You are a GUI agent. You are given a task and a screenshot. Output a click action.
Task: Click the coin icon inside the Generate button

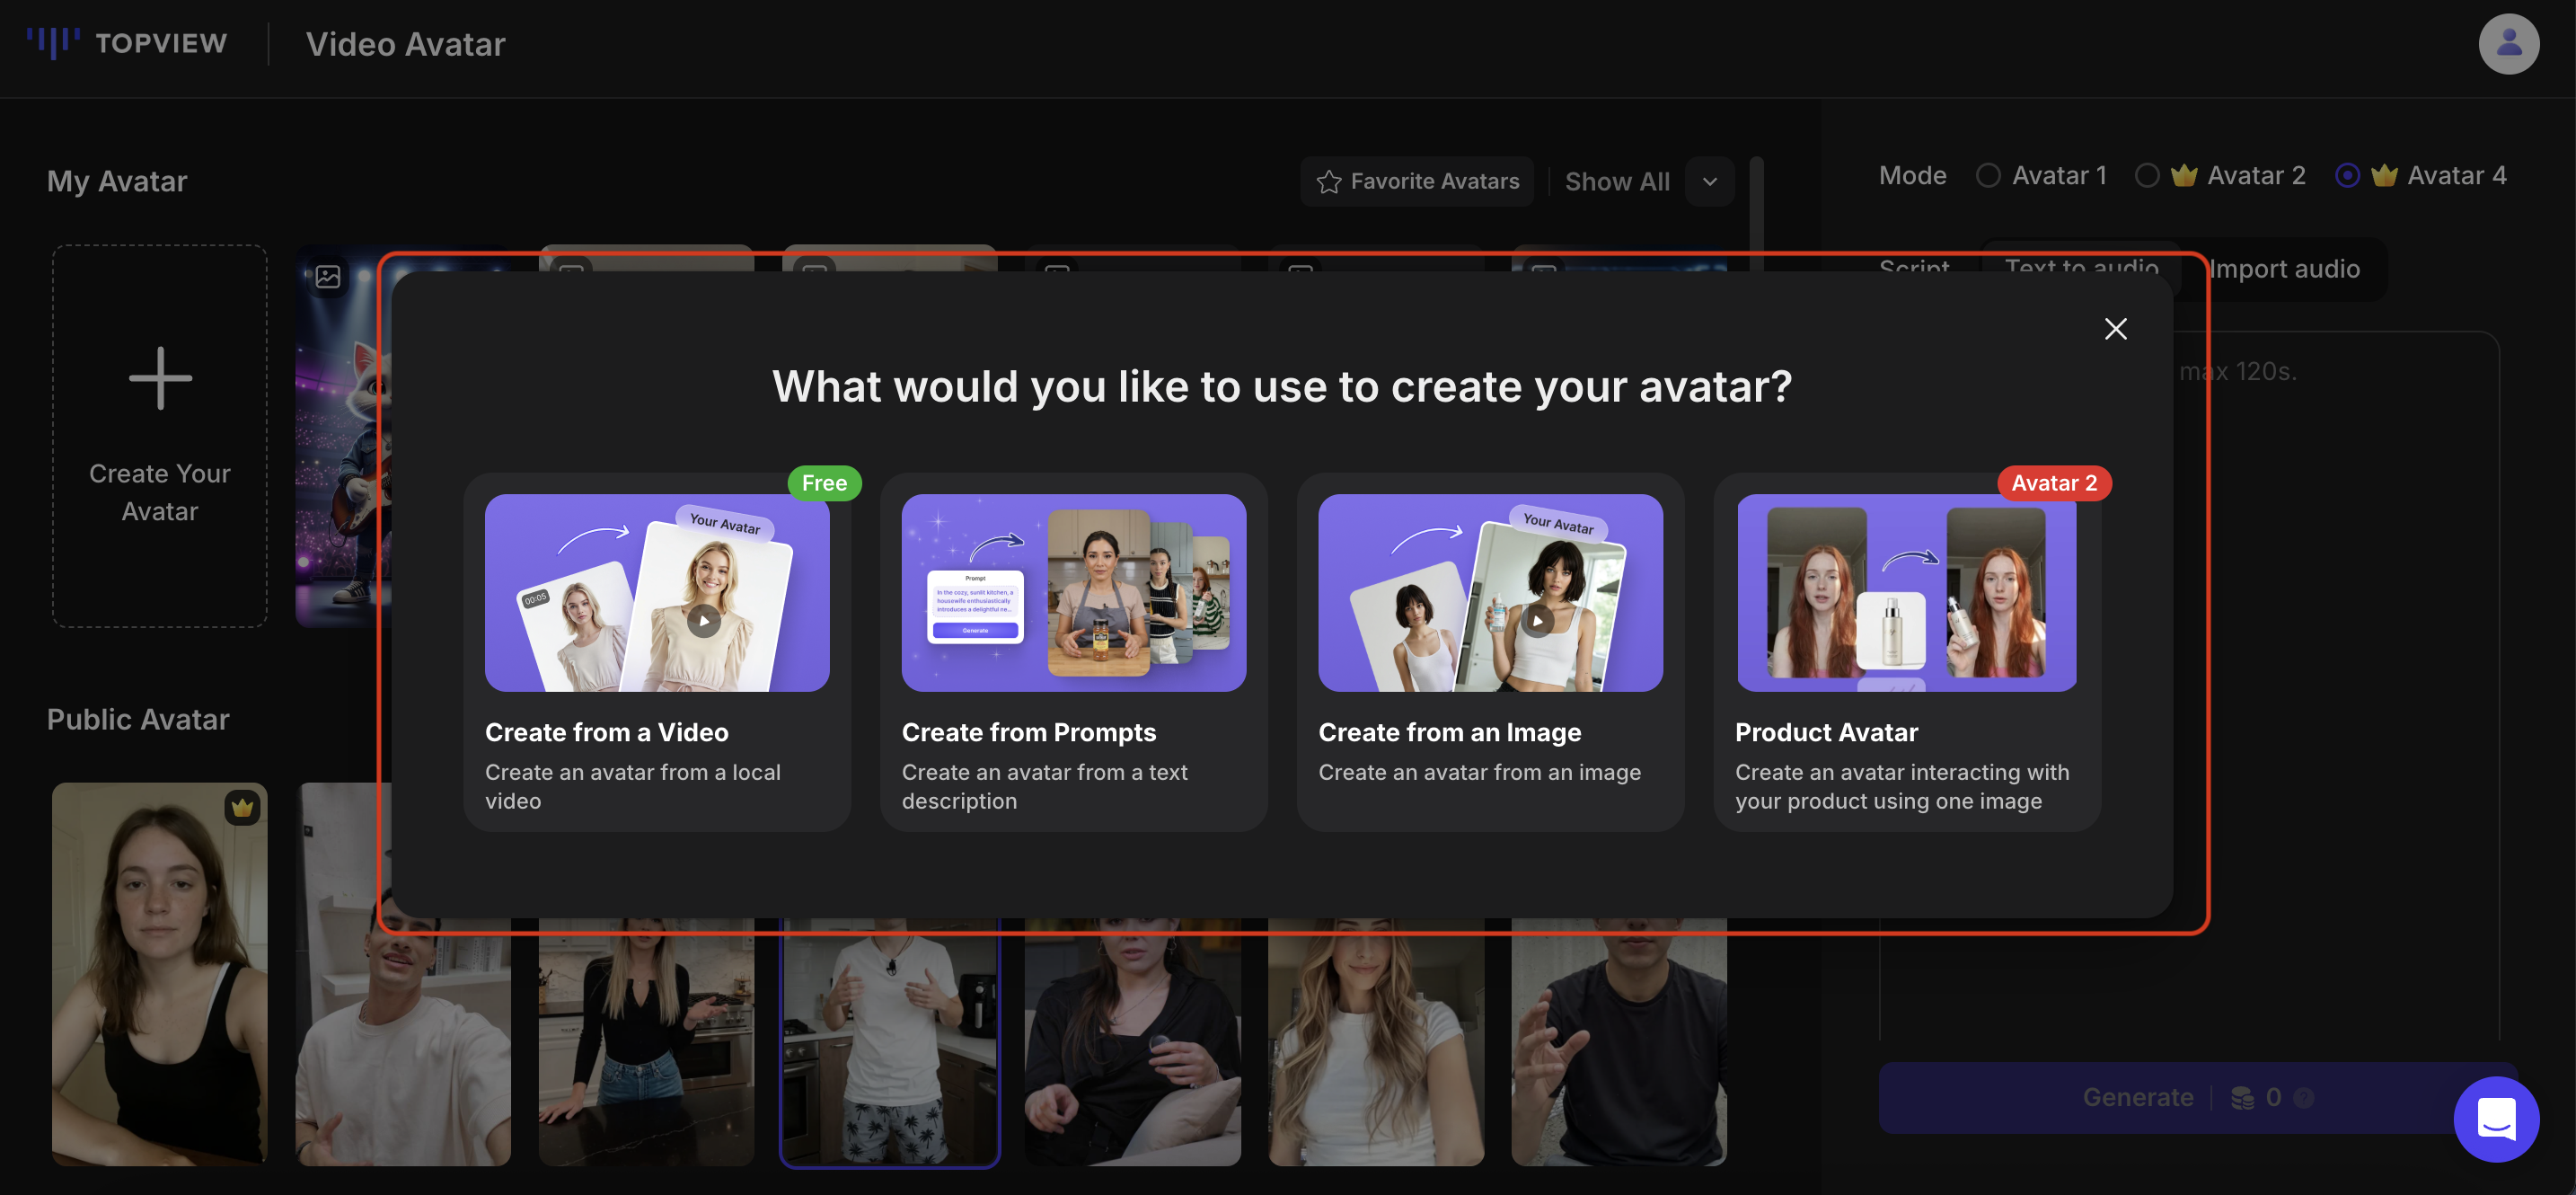2240,1097
